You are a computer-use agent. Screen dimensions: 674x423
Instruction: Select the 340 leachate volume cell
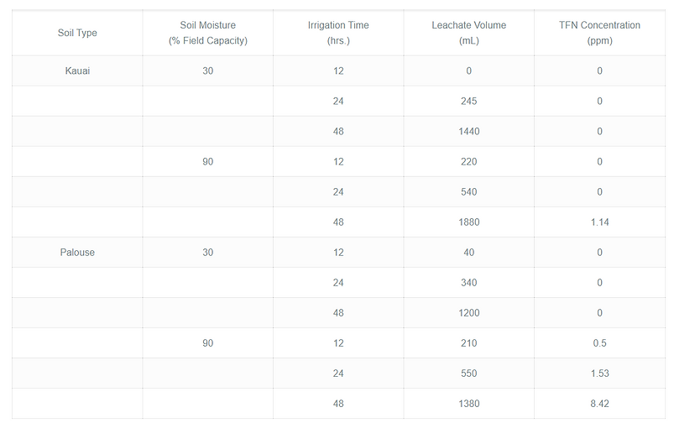coord(468,282)
